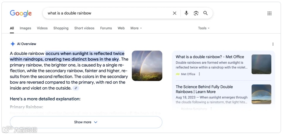Expand the More search filters dropdown

(x=136, y=28)
